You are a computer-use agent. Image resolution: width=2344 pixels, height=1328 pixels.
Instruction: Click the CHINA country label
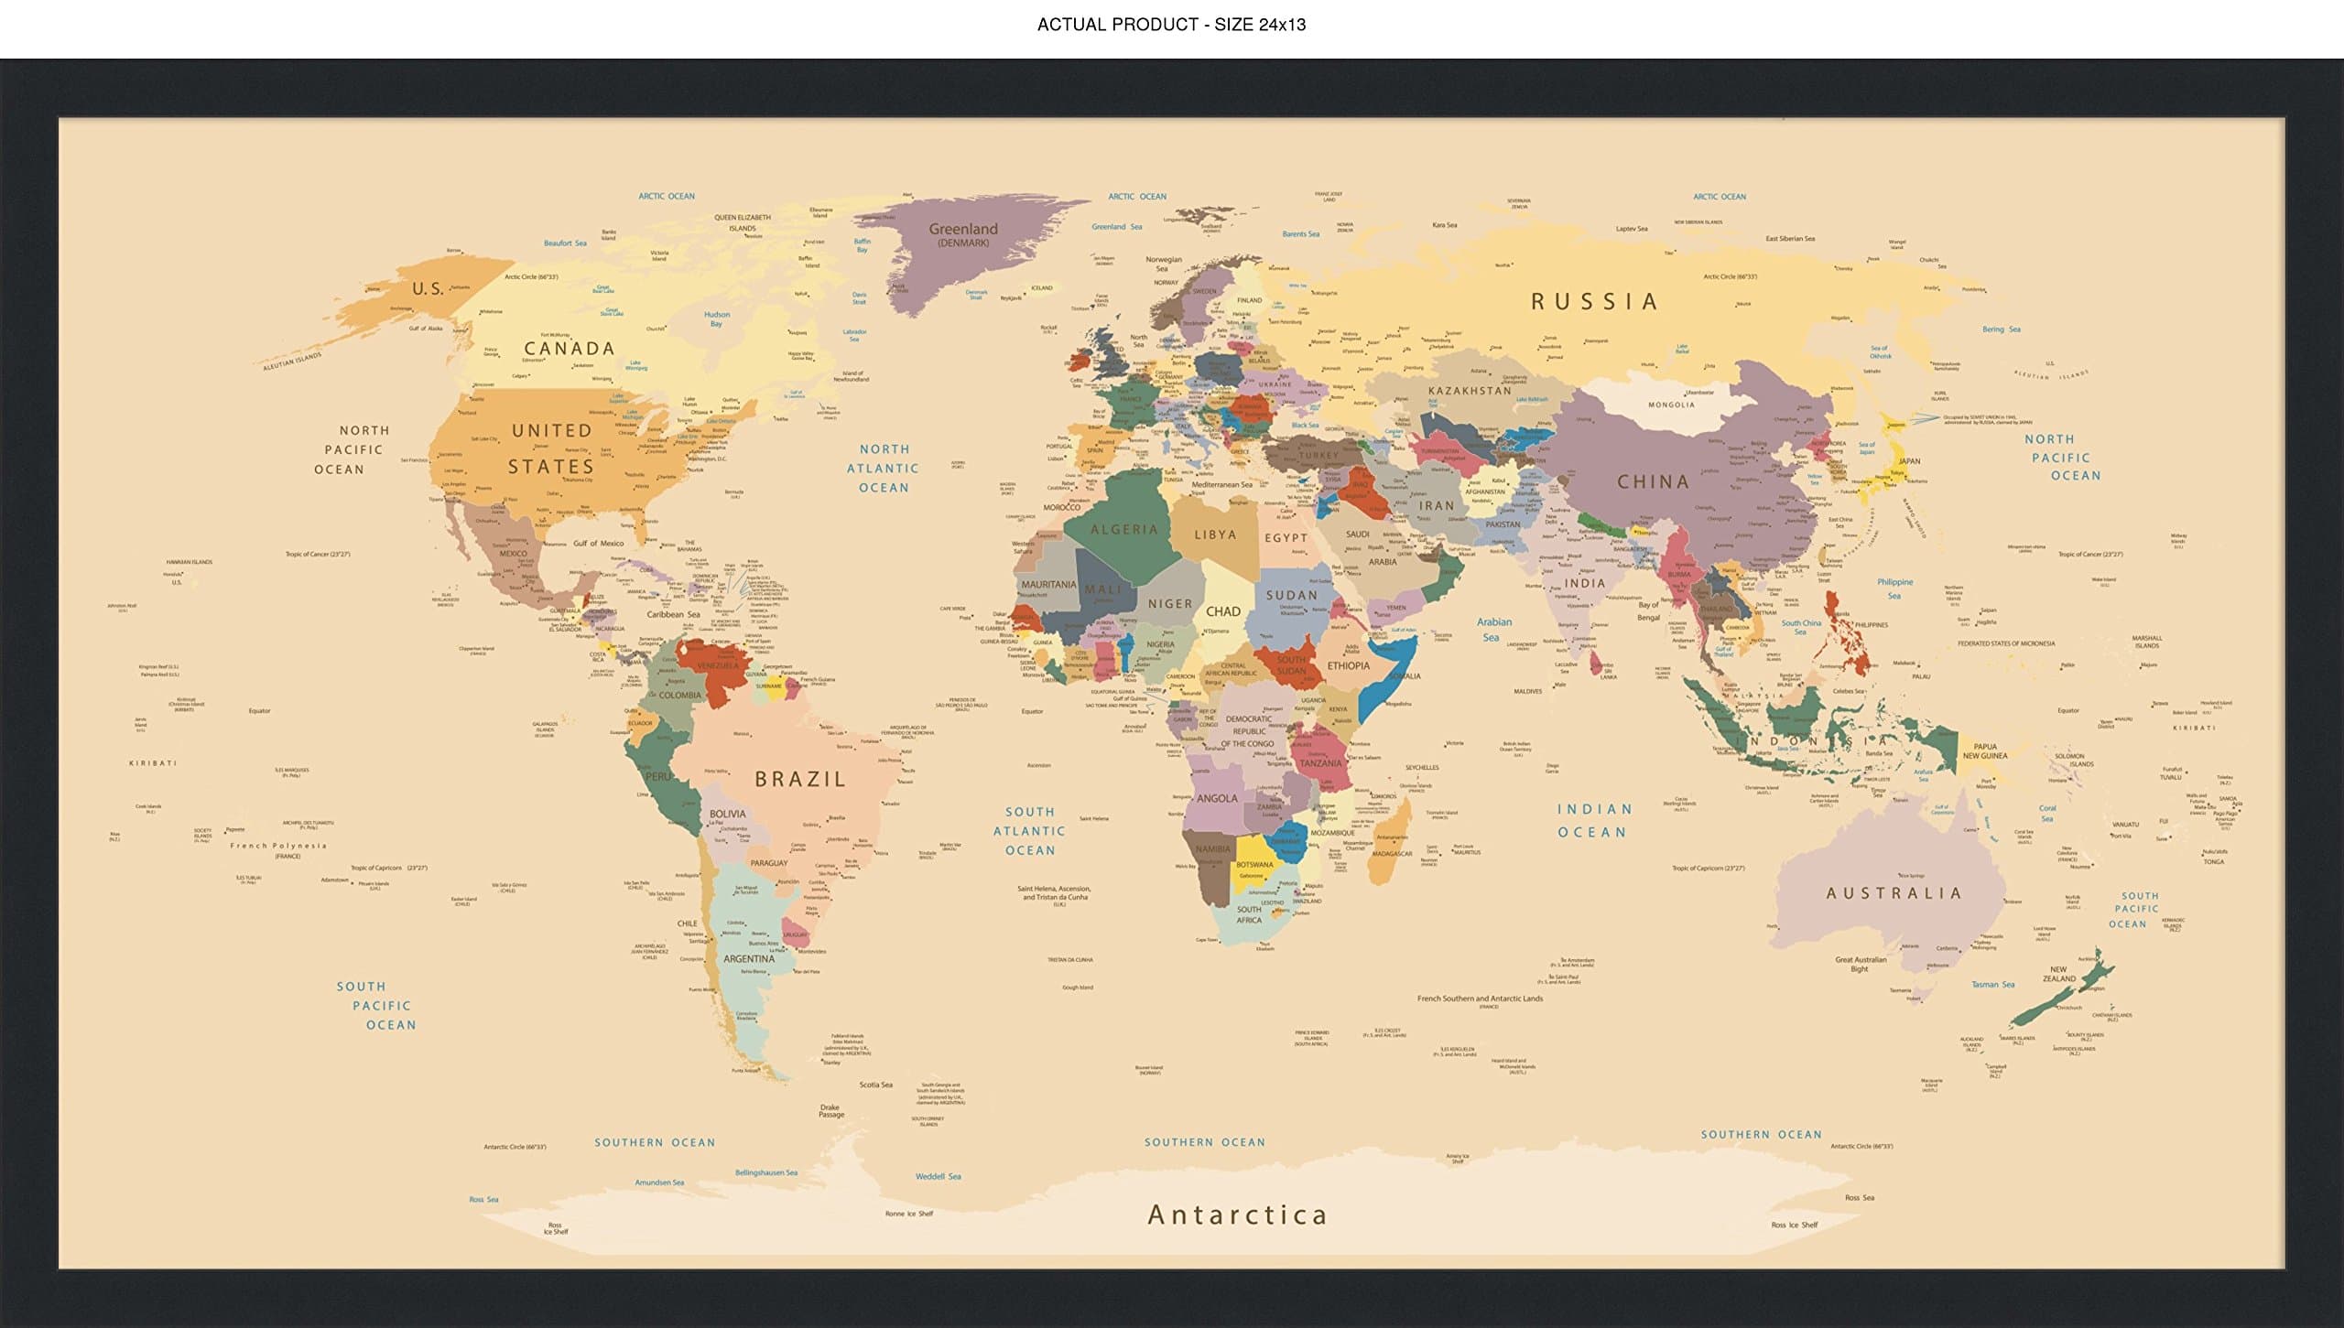1653,482
